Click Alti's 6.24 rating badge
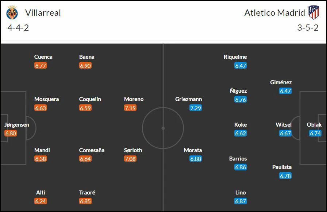This screenshot has width=327, height=212. (x=41, y=201)
